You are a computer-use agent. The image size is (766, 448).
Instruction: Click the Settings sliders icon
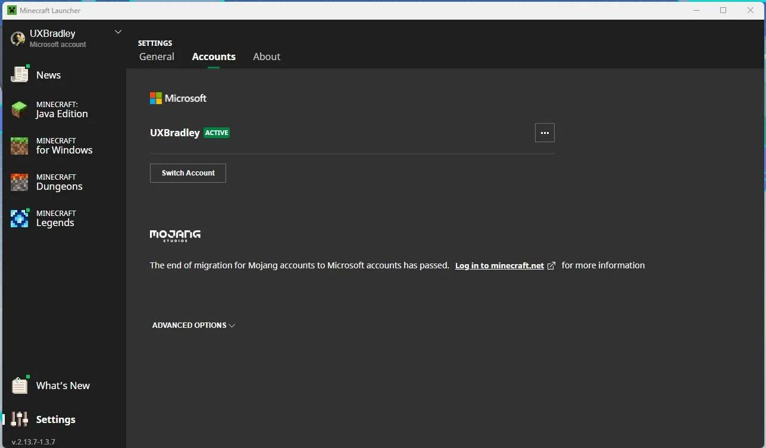[20, 419]
